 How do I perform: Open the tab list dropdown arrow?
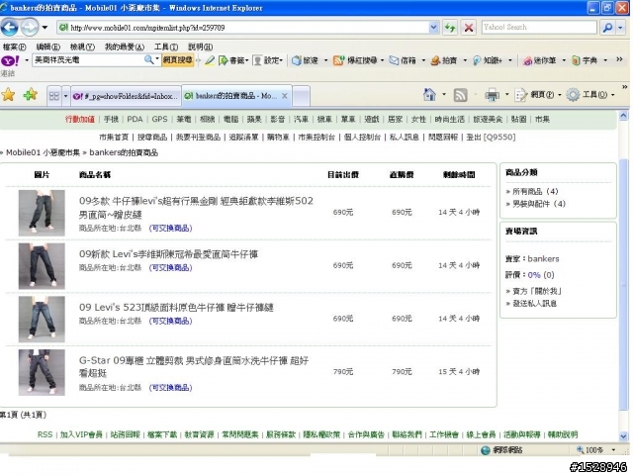[x=66, y=96]
